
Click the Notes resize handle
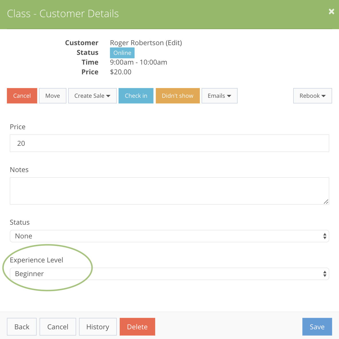(x=326, y=202)
